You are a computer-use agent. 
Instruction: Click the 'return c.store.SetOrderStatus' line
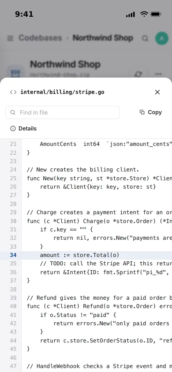(106, 340)
